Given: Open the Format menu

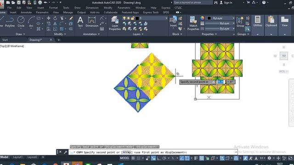Looking at the screenshot, I should coord(53,8).
